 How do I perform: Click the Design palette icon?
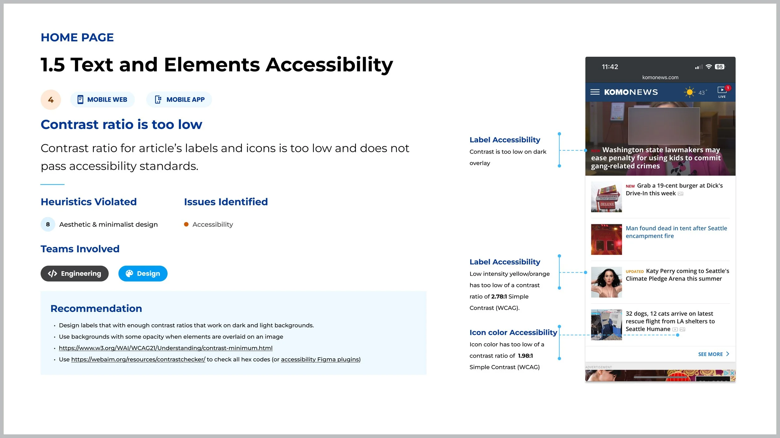click(x=129, y=274)
